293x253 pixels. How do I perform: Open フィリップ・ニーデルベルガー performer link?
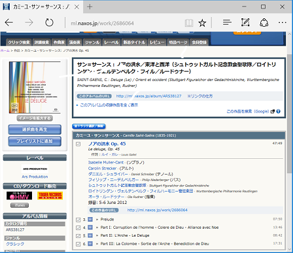(113, 180)
